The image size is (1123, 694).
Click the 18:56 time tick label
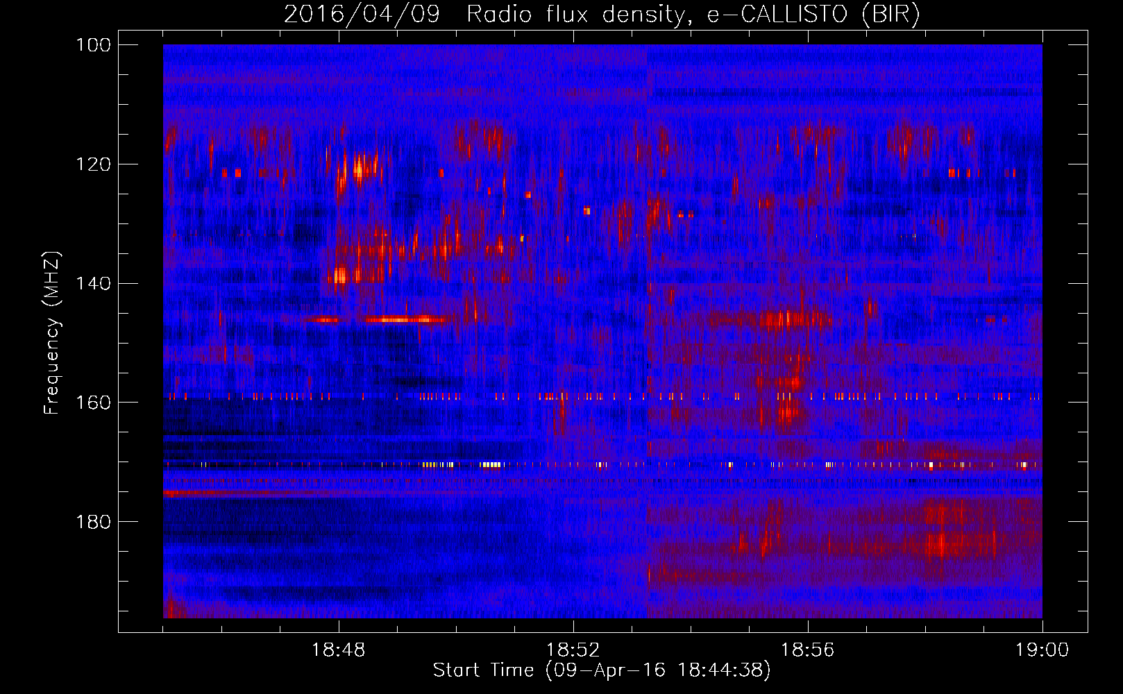click(x=808, y=650)
